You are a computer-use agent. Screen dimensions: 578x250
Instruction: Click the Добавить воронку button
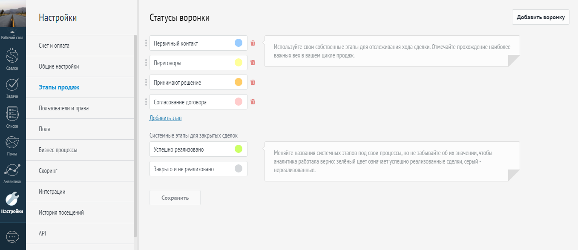[x=541, y=17]
